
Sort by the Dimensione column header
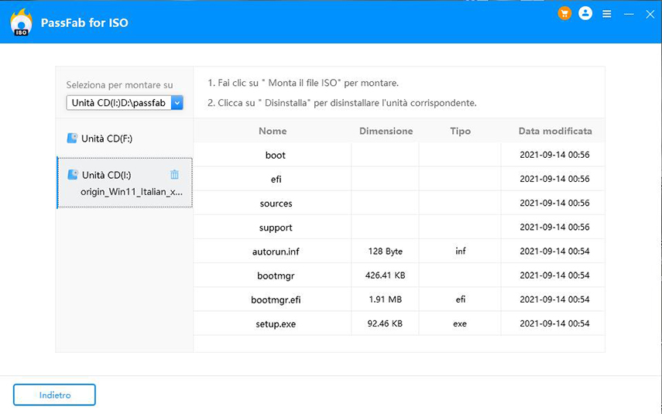[386, 131]
